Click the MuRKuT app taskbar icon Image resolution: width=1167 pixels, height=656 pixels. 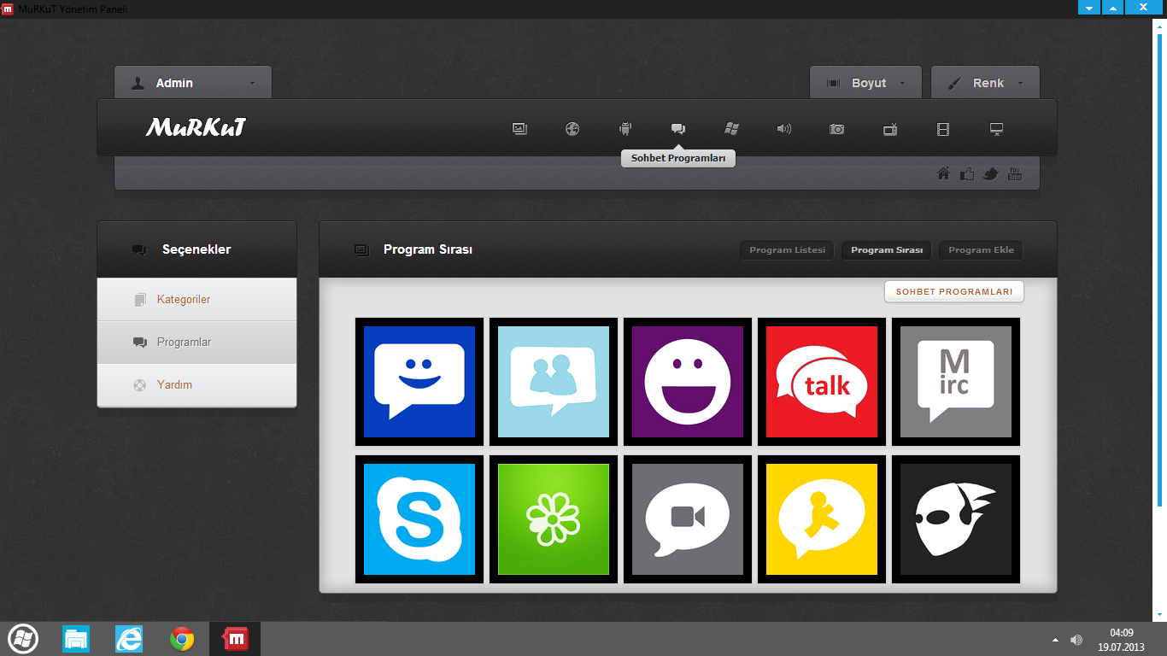coord(235,639)
